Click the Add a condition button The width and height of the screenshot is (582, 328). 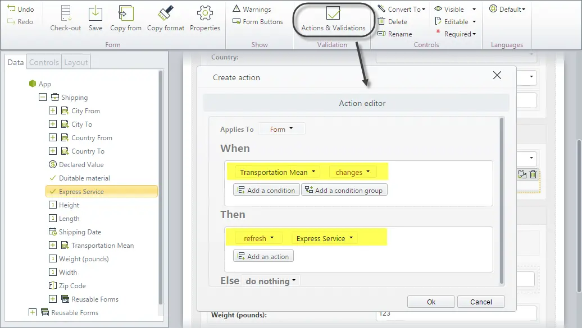click(x=266, y=190)
